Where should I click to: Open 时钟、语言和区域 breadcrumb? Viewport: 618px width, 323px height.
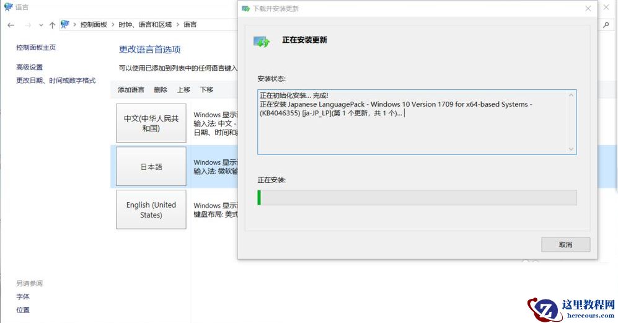[x=145, y=24]
